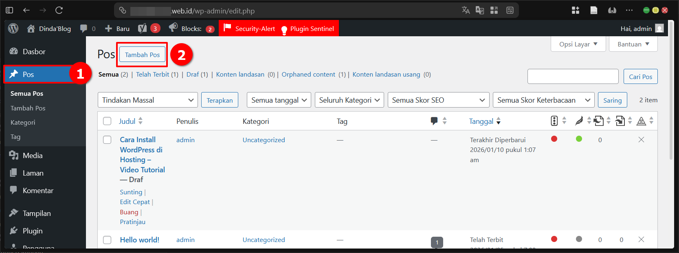Click the Security-Alert flag item
This screenshot has height=253, width=679.
click(249, 29)
